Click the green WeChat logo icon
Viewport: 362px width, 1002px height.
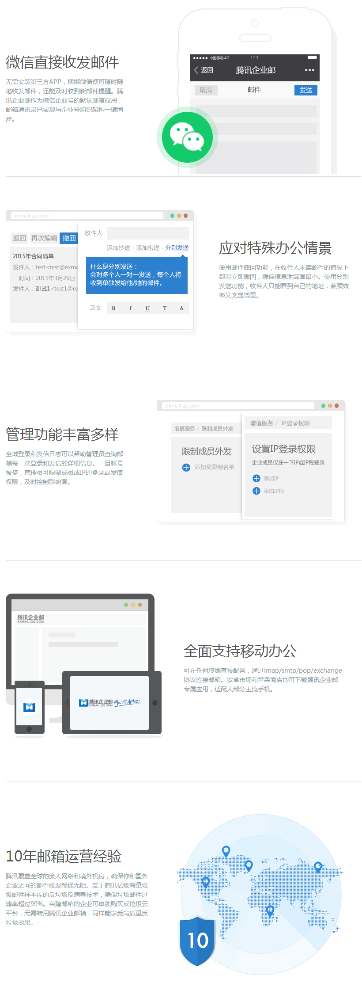pyautogui.click(x=187, y=137)
